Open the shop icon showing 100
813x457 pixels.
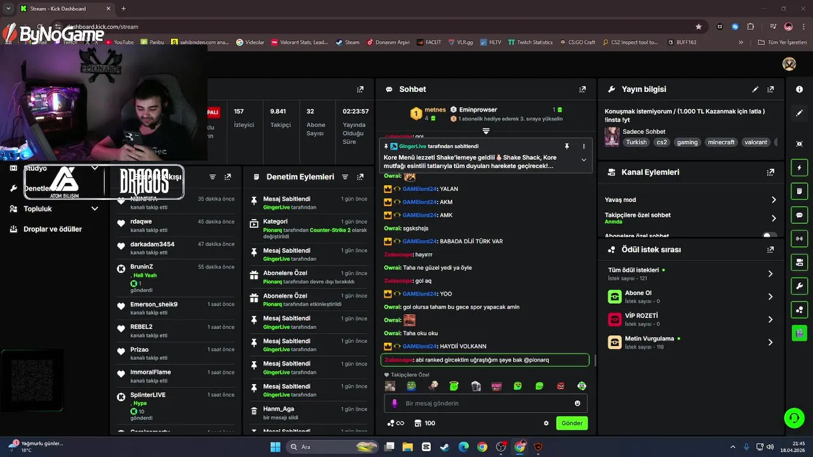point(424,423)
